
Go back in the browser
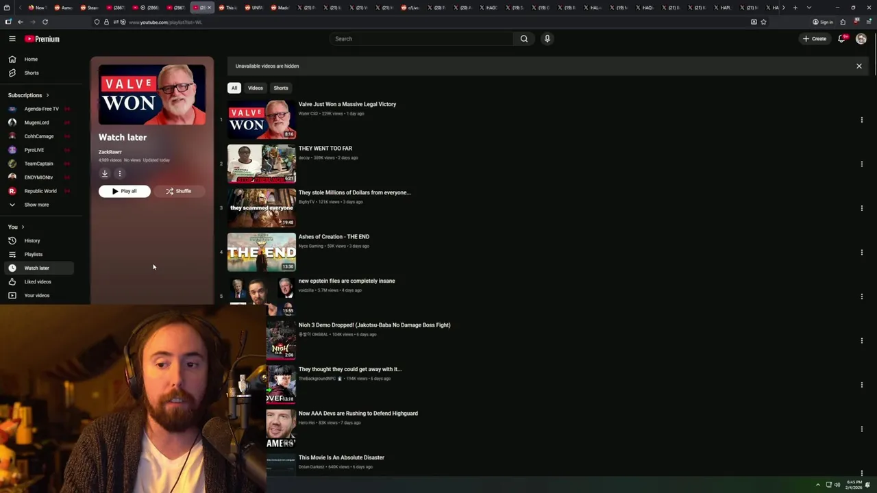tap(21, 22)
